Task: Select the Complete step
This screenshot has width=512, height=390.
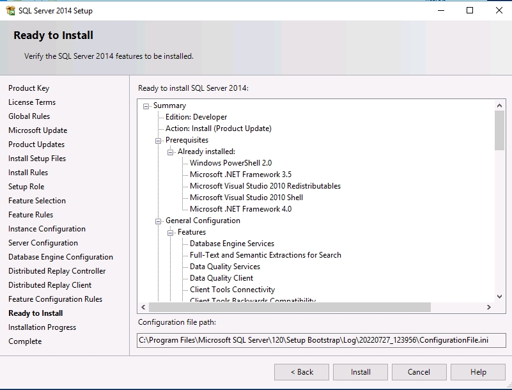Action: pos(25,341)
